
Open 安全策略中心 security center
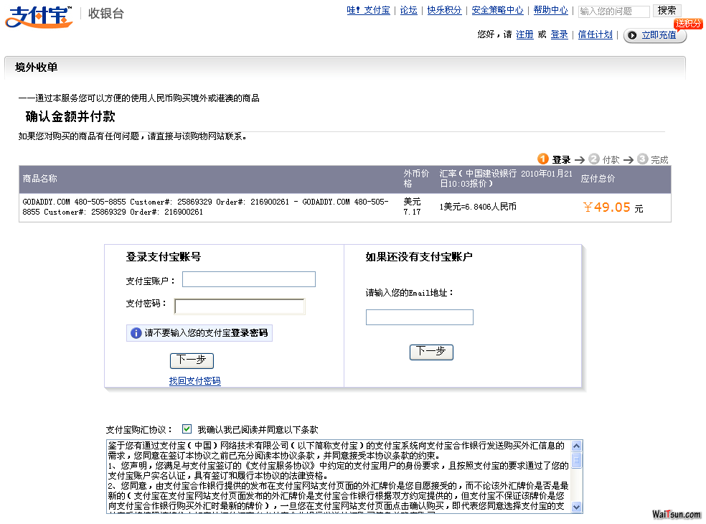point(497,11)
